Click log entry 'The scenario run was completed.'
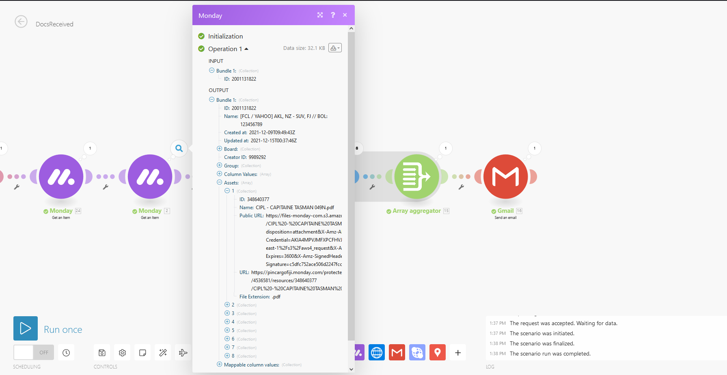 click(550, 354)
